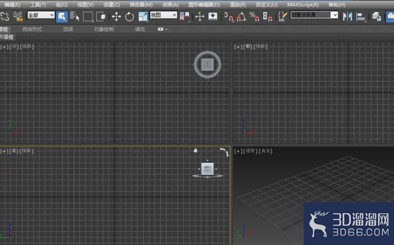The image size is (394, 245).
Task: Open the 创建(C) menu
Action: pos(111,5)
